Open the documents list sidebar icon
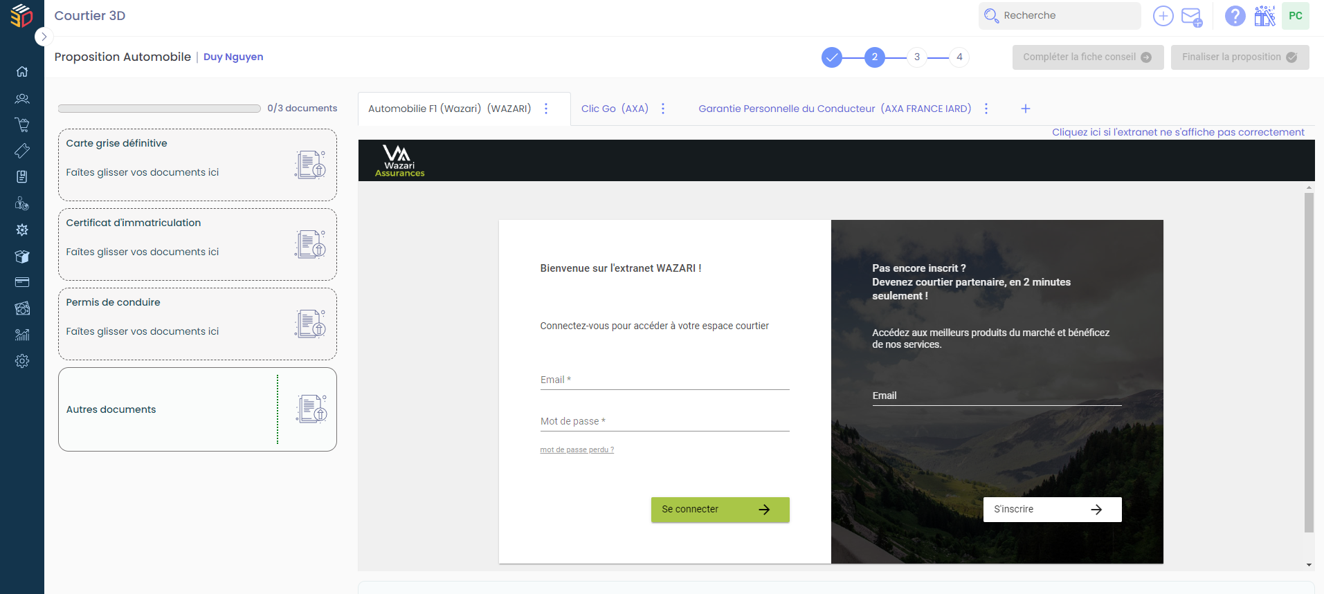The height and width of the screenshot is (594, 1324). tap(22, 177)
